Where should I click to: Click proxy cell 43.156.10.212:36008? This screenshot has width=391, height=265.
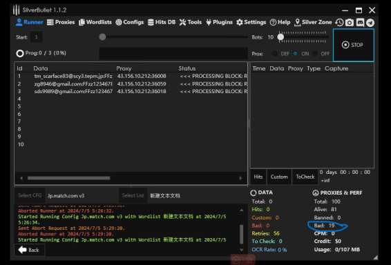click(142, 76)
